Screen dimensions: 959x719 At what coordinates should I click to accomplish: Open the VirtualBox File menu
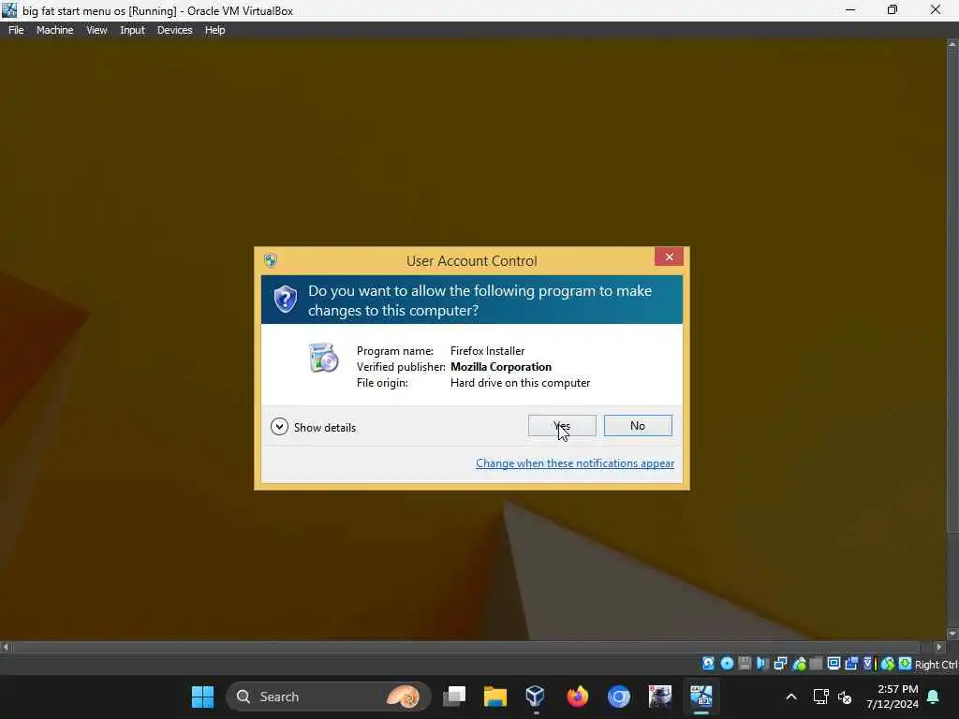click(x=16, y=30)
